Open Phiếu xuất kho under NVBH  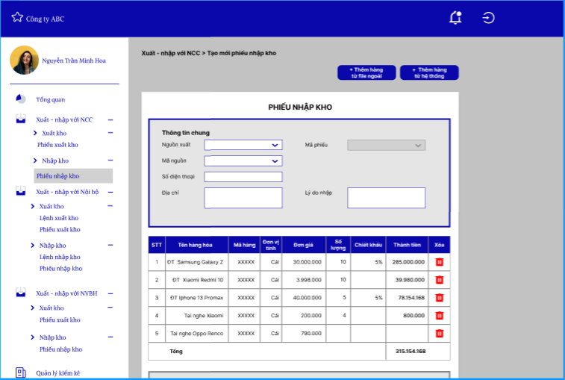point(60,320)
